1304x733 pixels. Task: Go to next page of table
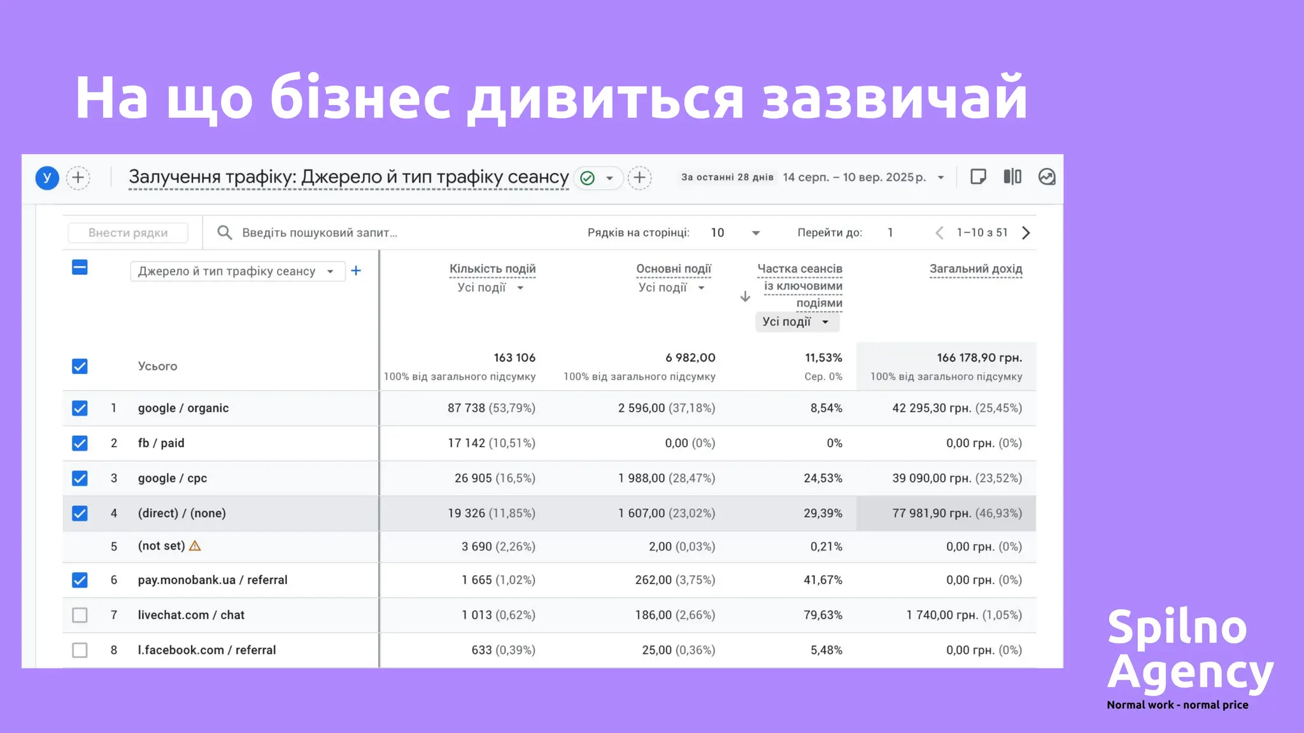point(1026,233)
